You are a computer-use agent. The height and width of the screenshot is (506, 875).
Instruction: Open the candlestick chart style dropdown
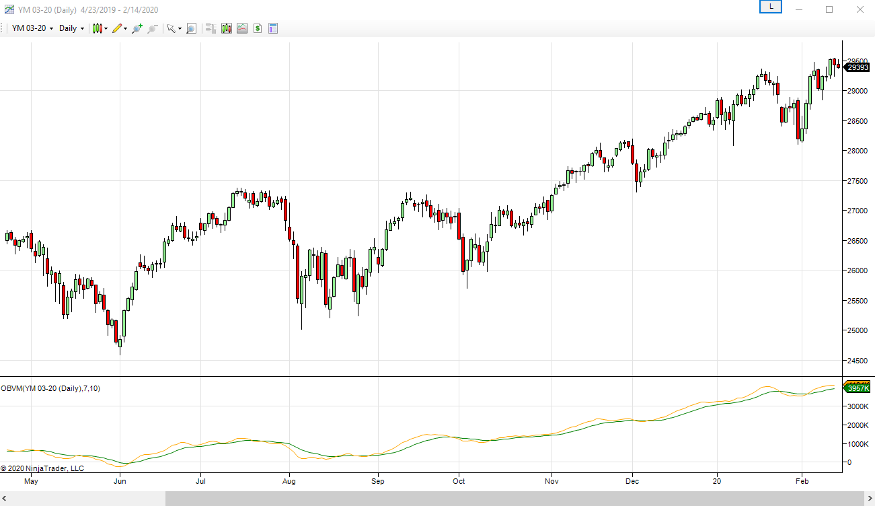(x=100, y=28)
